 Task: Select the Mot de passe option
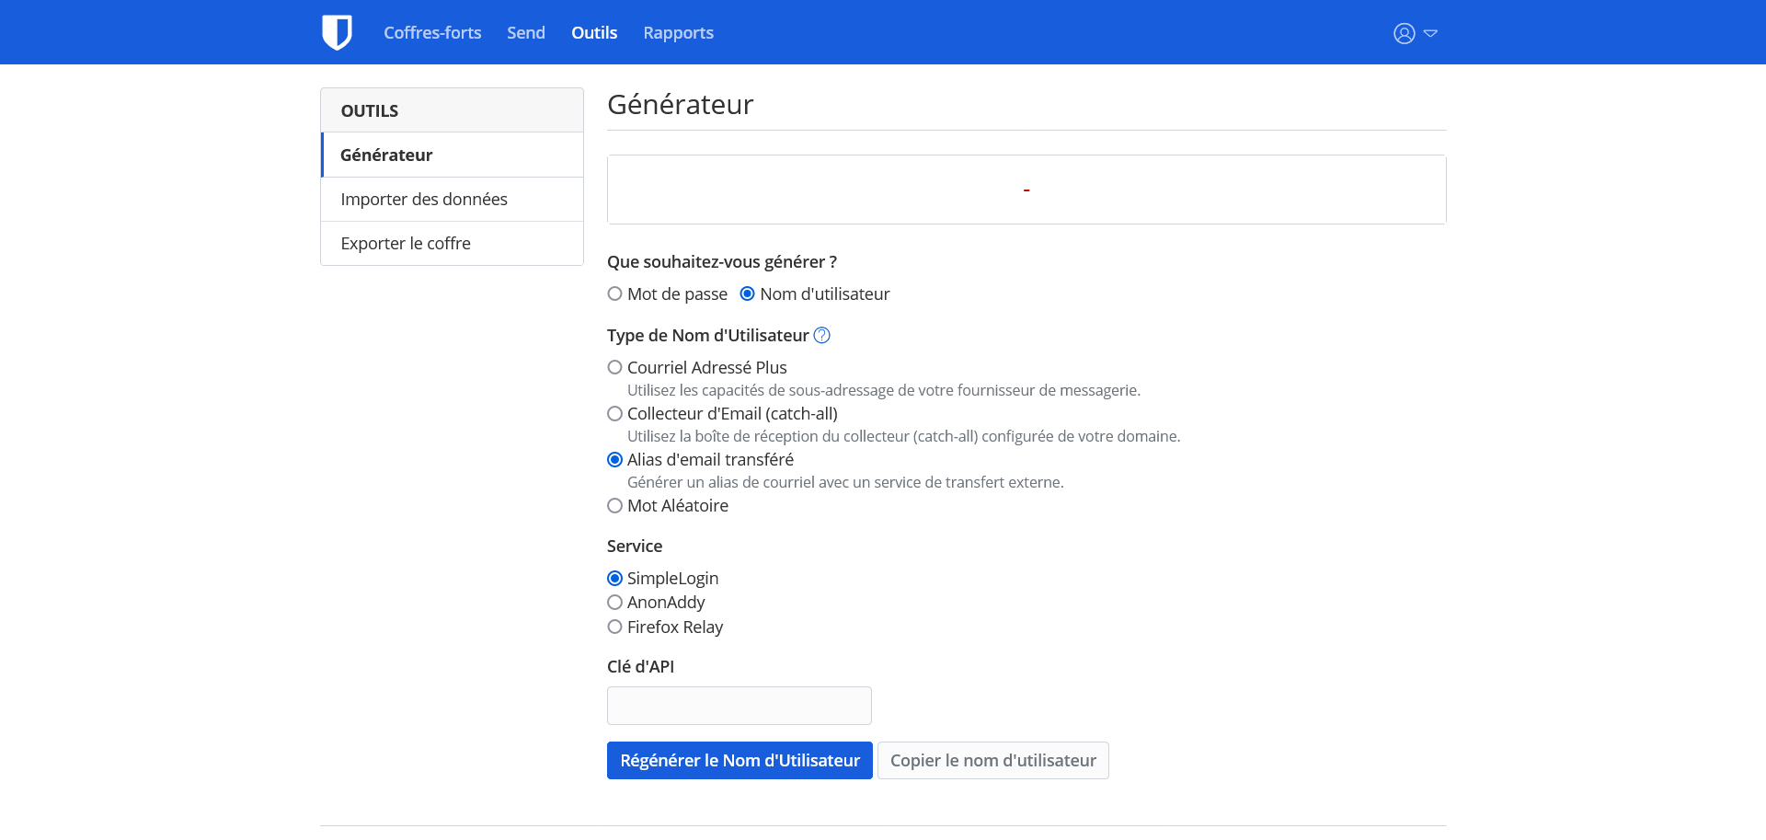(x=615, y=294)
